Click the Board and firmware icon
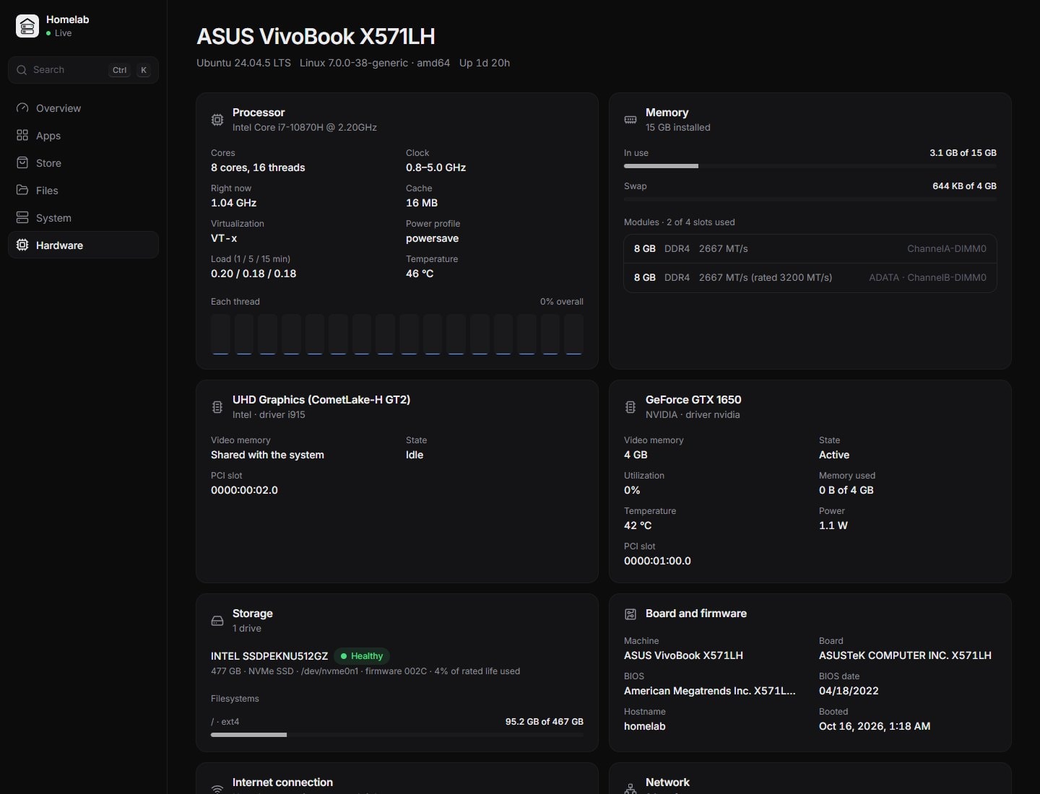1040x794 pixels. tap(630, 614)
